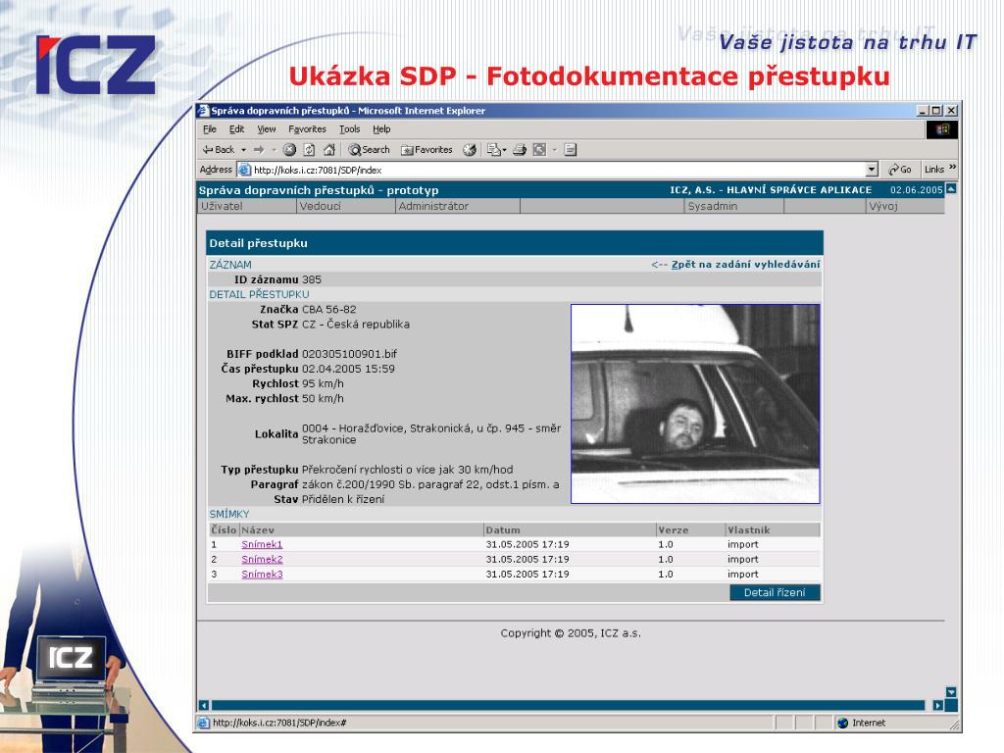
Task: Open the Edit menu
Action: coord(237,129)
